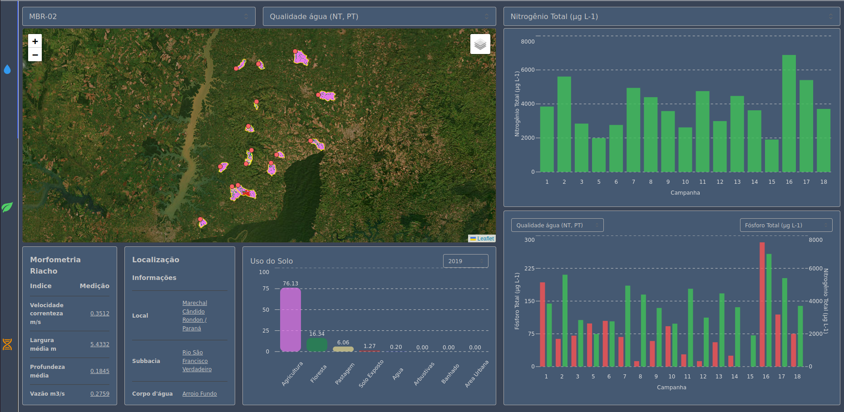The image size is (844, 412).
Task: Open Nitrogênio Total parameter dropdown
Action: pos(671,16)
